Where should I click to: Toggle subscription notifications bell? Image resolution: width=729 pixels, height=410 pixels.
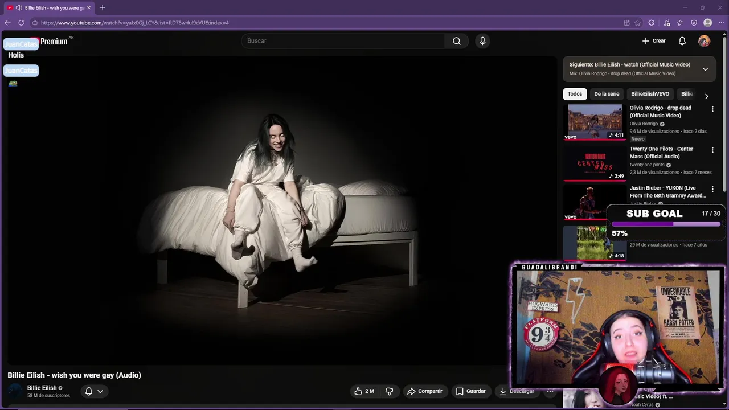pyautogui.click(x=88, y=391)
